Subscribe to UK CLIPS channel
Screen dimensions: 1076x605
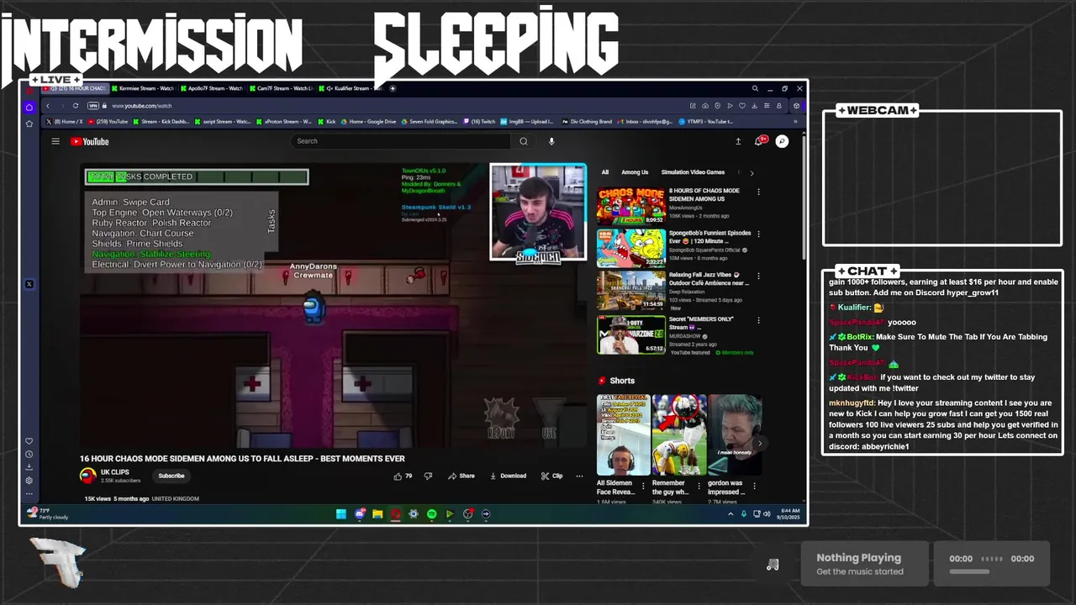[x=171, y=476]
